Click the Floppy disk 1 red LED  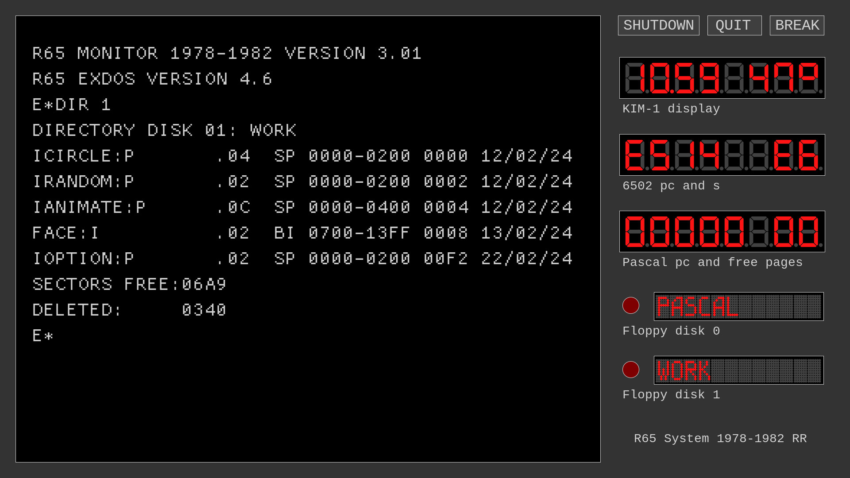point(631,370)
